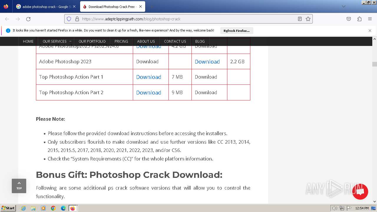Launch Google Chrome from the taskbar
This screenshot has width=377, height=212.
pos(53,208)
